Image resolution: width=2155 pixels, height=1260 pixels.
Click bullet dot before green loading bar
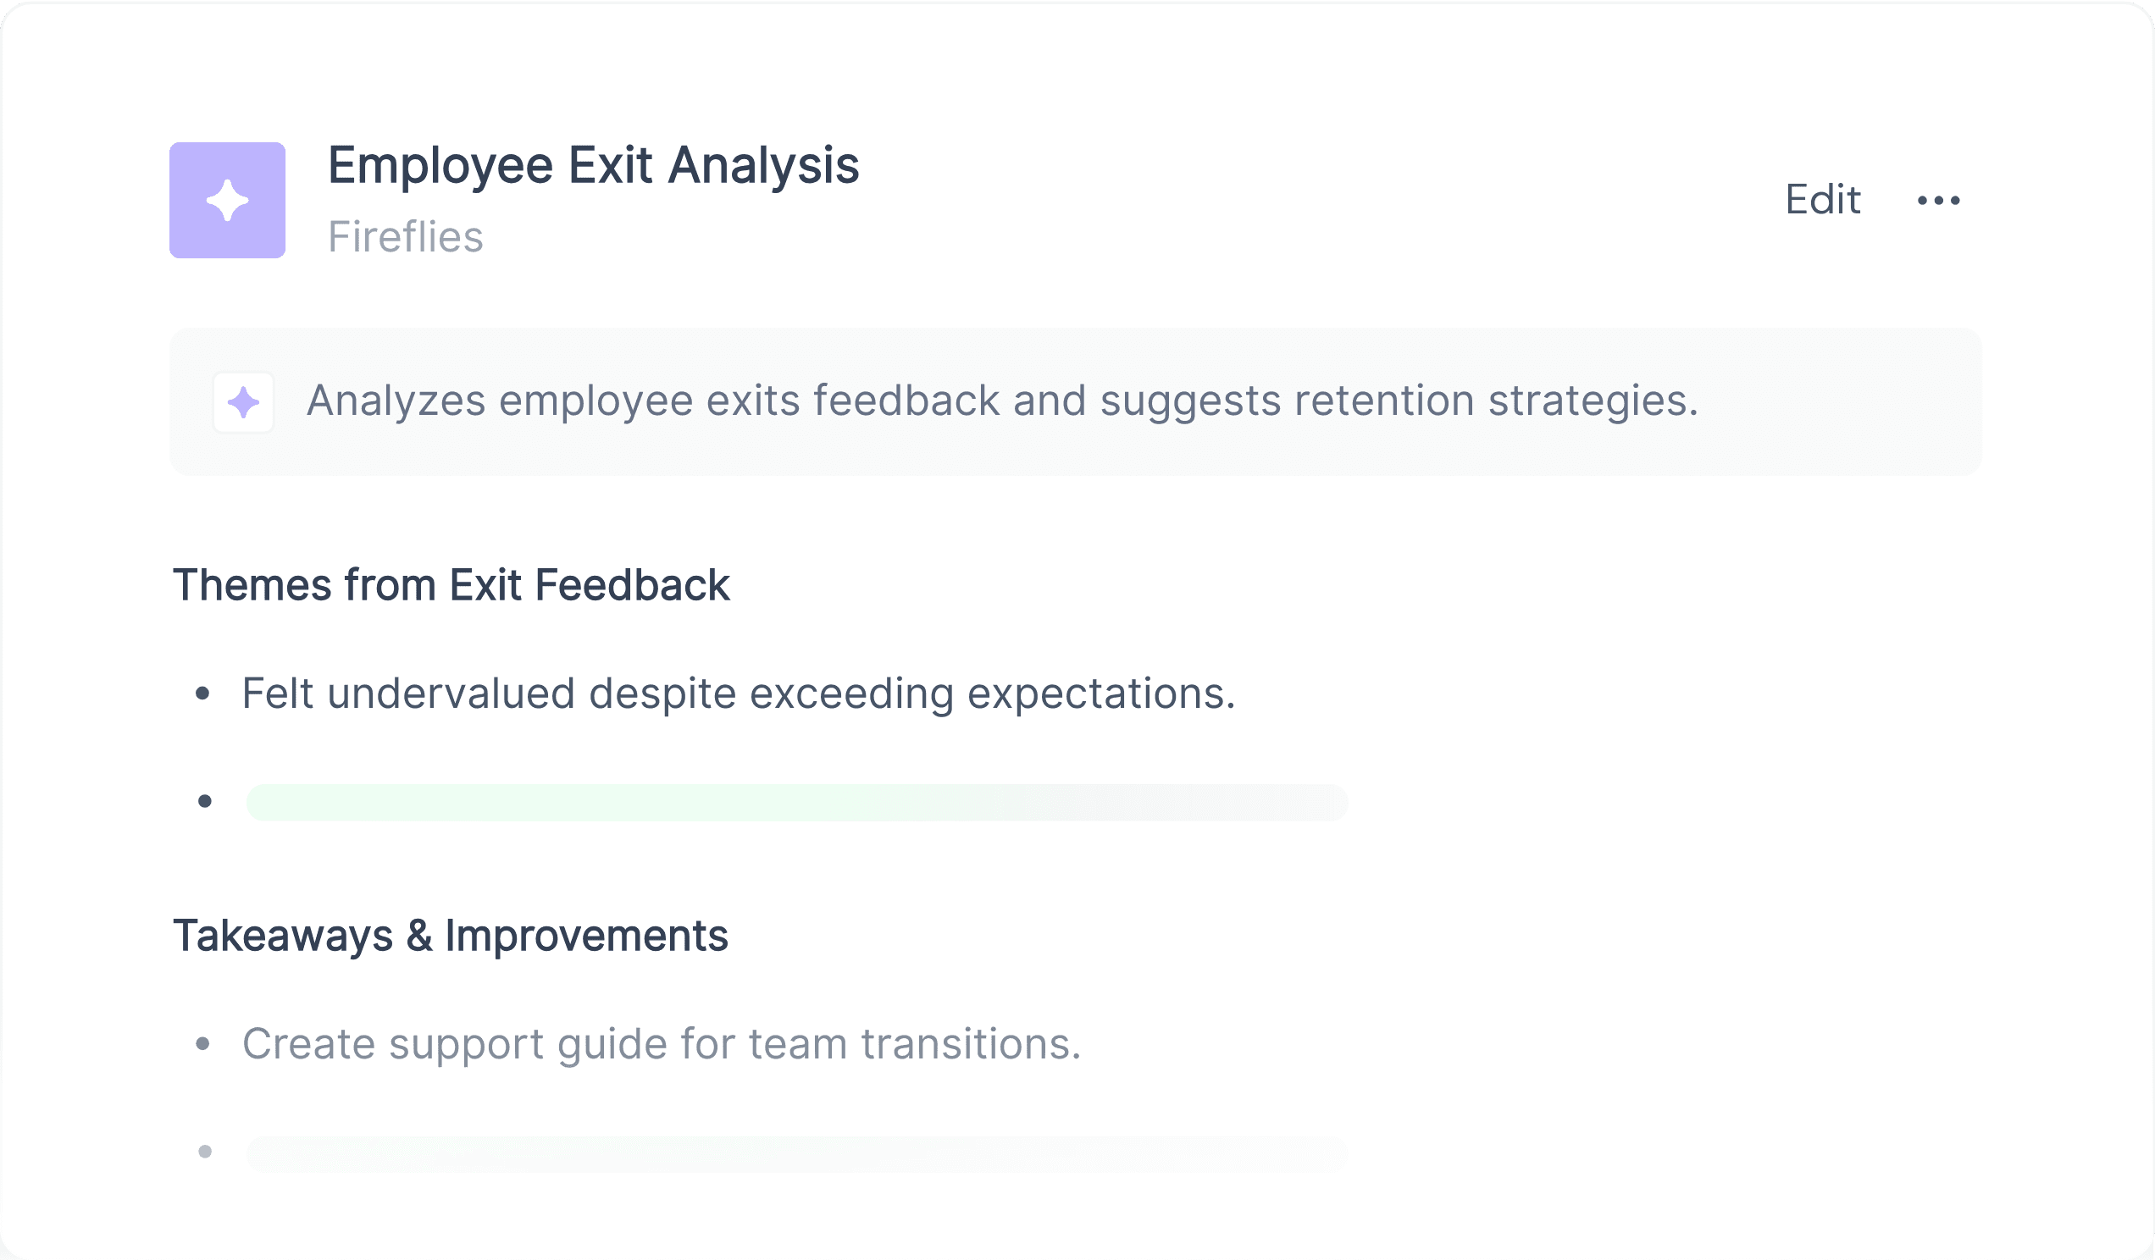(205, 801)
